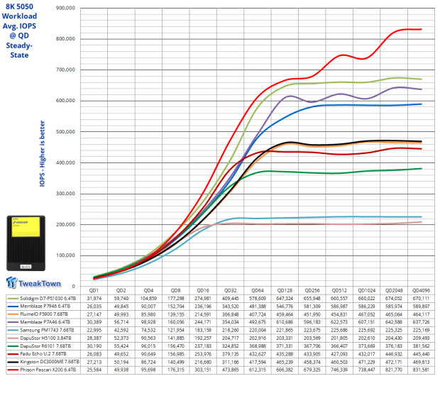Click the '22,995' cell in the Samsung row
Image resolution: width=440 pixels, height=403 pixels.
[94, 330]
